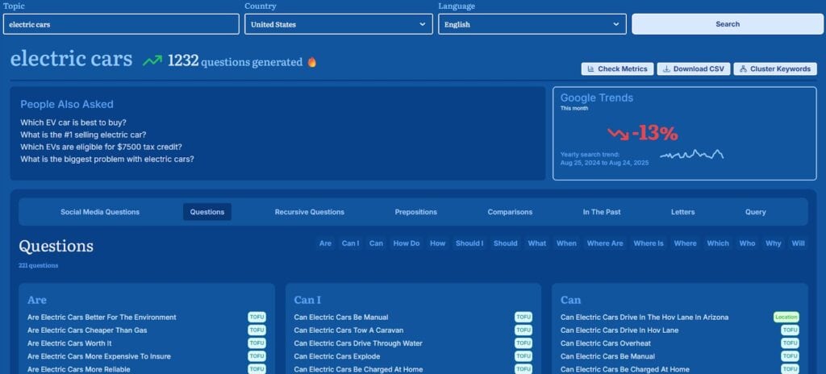Click TOFU badge for Are Electric Cars Worth It
The image size is (826, 374).
point(257,343)
